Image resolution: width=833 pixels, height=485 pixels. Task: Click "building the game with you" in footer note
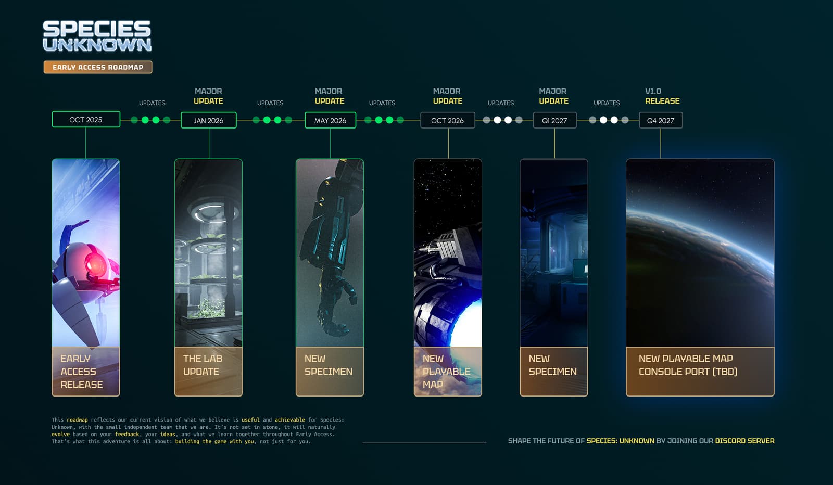214,442
